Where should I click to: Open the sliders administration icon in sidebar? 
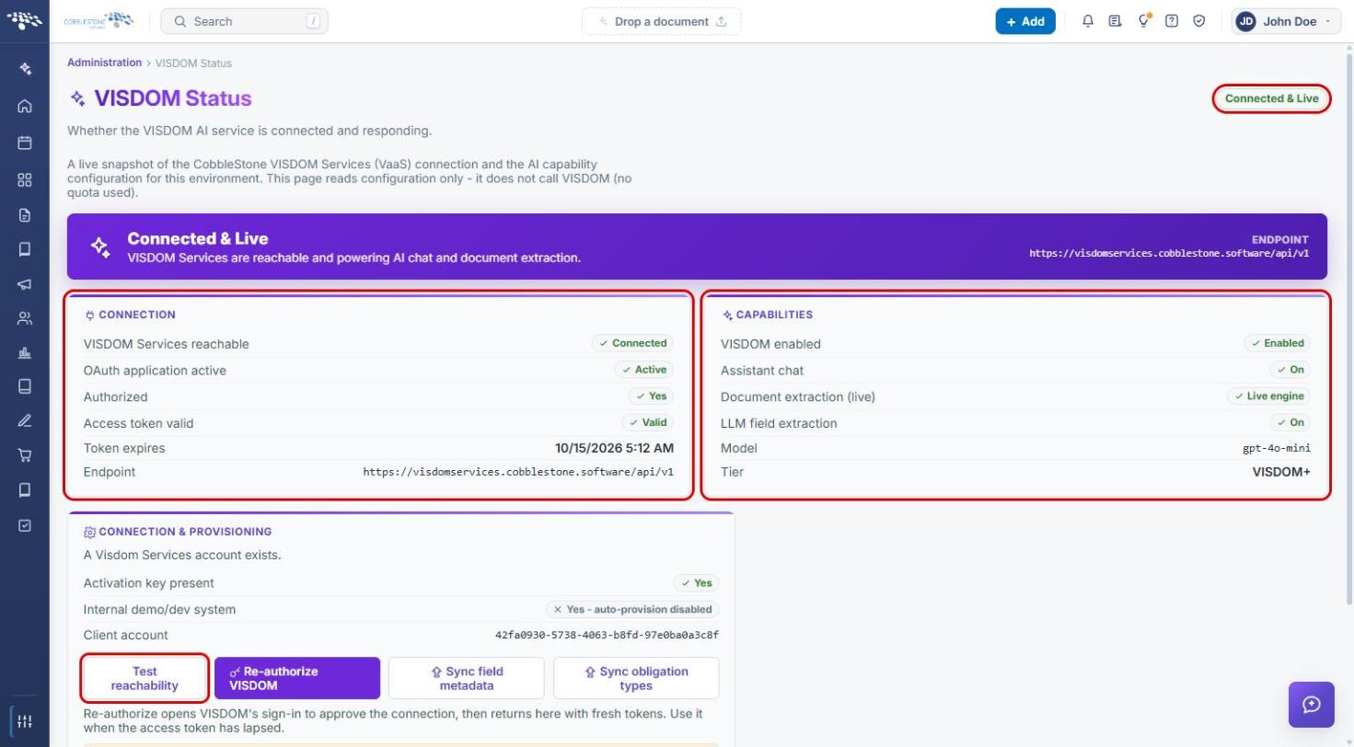(x=25, y=720)
